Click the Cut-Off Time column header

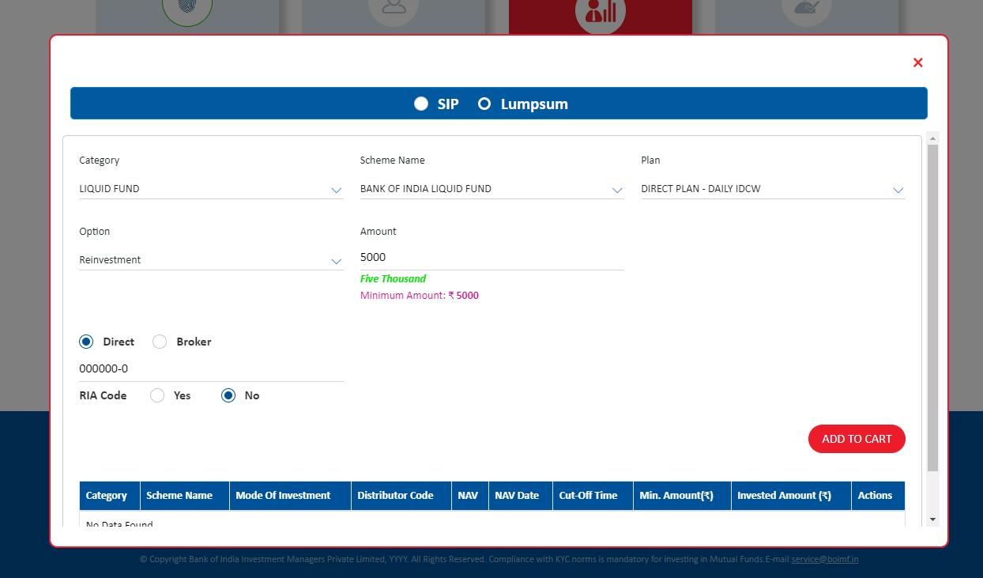593,496
